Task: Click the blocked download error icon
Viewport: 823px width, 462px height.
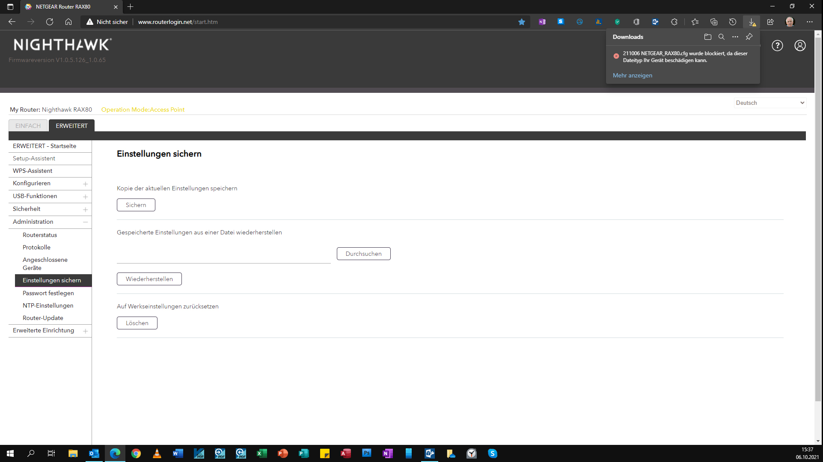Action: (x=616, y=56)
